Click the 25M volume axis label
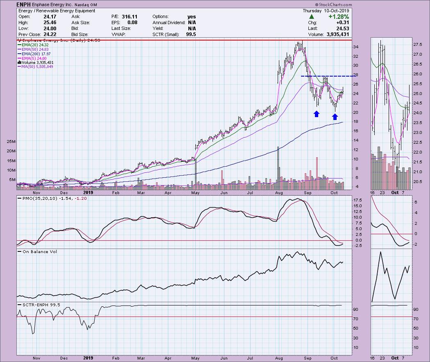The image size is (430, 362). coord(11,142)
